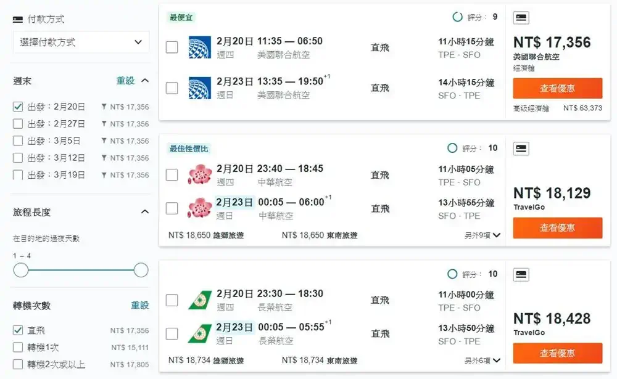This screenshot has height=379, width=617.
Task: Click China Airlines logo on 00:05 — 06:00 flight
Action: 200,208
